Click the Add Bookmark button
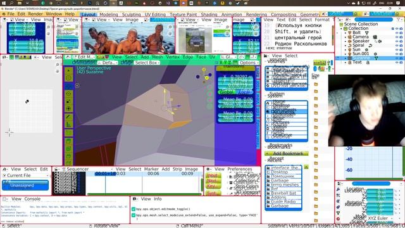405x228 pixels. click(x=287, y=153)
